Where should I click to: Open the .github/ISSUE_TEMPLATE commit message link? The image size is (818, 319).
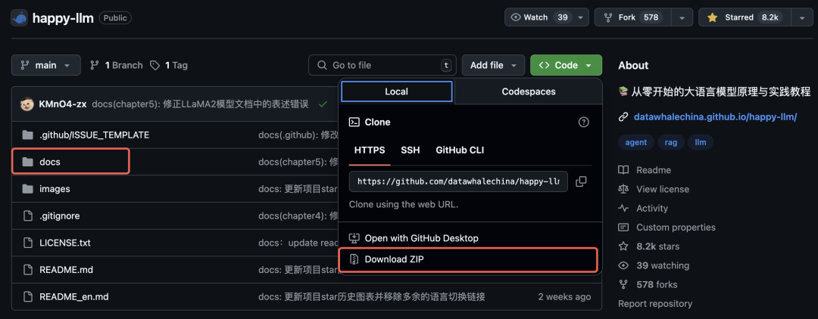(x=298, y=135)
